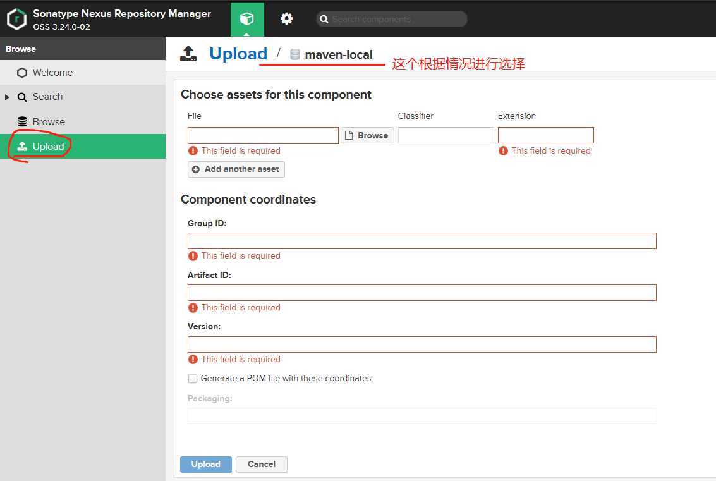This screenshot has height=481, width=716.
Task: Click the error icon under File field
Action: coord(193,150)
